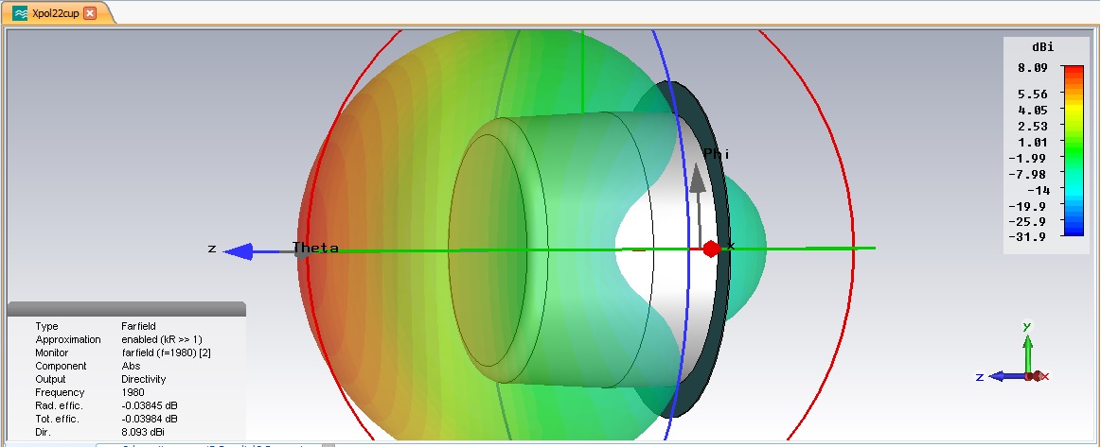The width and height of the screenshot is (1101, 447).
Task: Click the 5.56 legend value
Action: [1035, 94]
